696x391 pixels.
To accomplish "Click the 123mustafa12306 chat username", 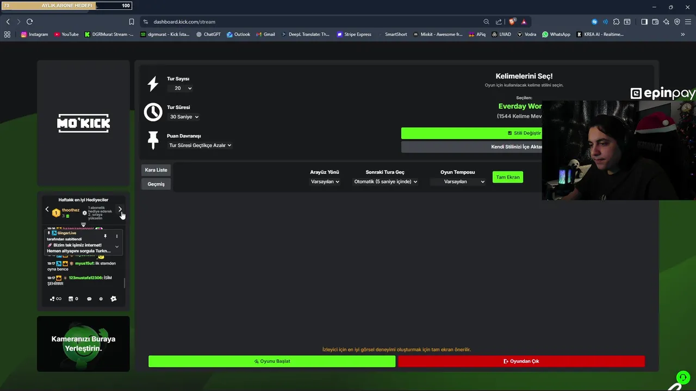I will coord(86,278).
